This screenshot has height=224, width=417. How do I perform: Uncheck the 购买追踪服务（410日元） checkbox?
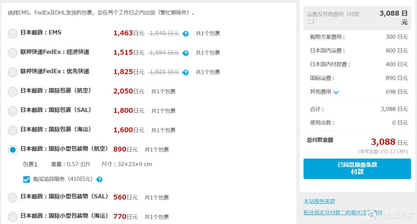click(26, 179)
